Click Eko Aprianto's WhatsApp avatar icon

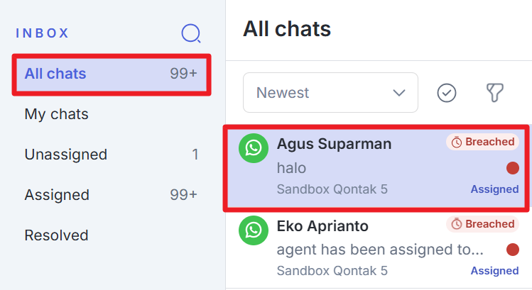point(254,230)
